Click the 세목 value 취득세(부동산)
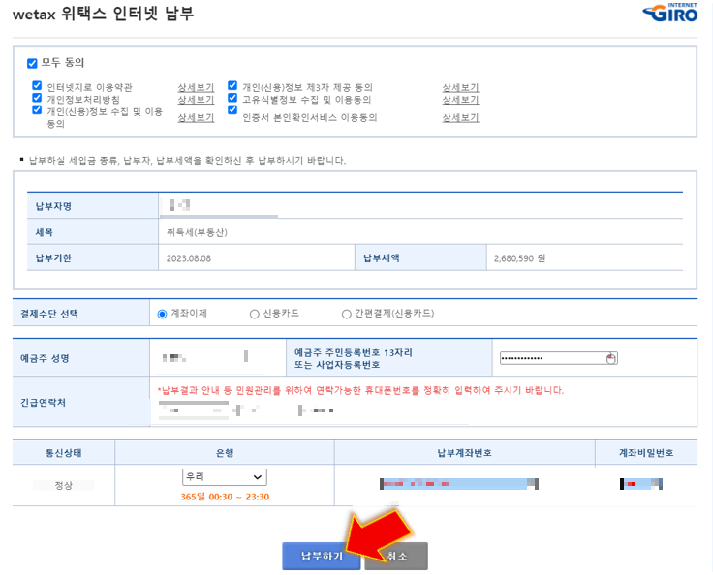Viewport: 713px width, 575px height. pyautogui.click(x=197, y=232)
